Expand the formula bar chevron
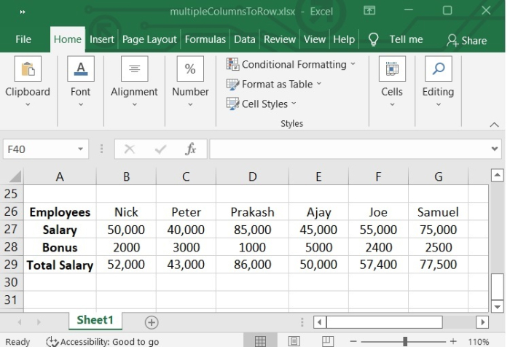510x347 pixels. (x=495, y=149)
